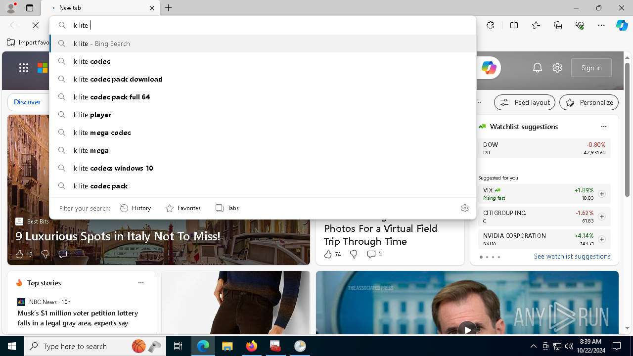Viewport: 633px width, 356px height.
Task: Open the sweater product thumbnail
Action: [x=235, y=303]
